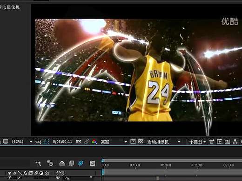Viewport: 242px width, 181px height.
Task: Open the RGB channel display menu
Action: pos(94,142)
